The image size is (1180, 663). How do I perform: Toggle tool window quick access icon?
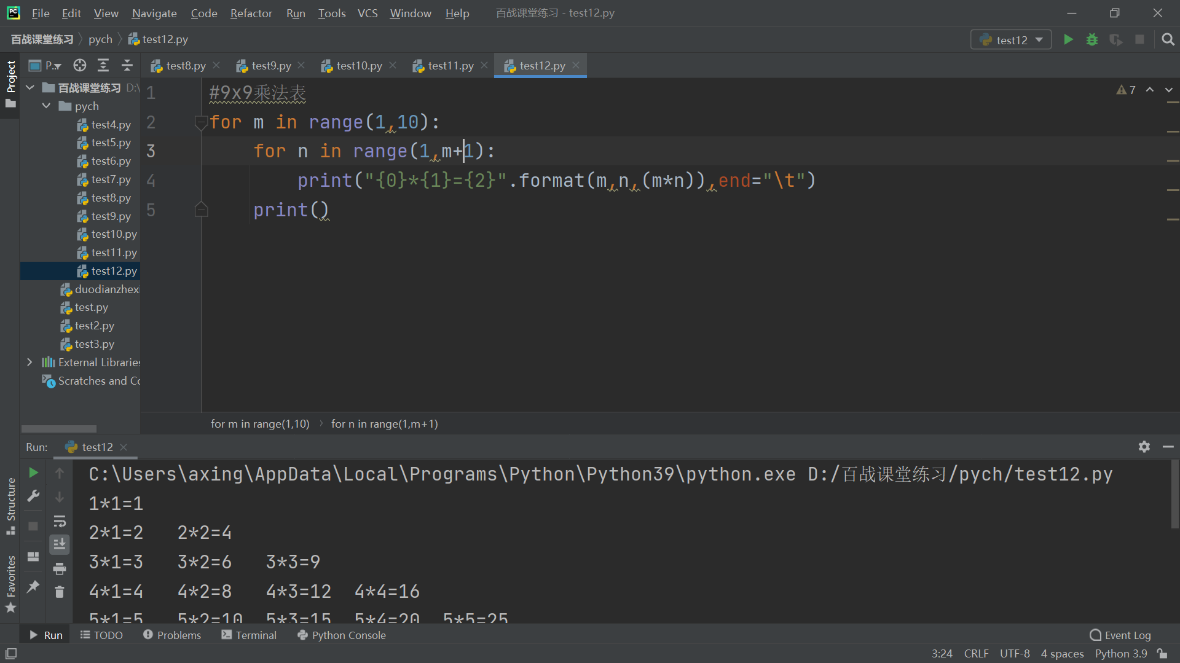(x=11, y=654)
